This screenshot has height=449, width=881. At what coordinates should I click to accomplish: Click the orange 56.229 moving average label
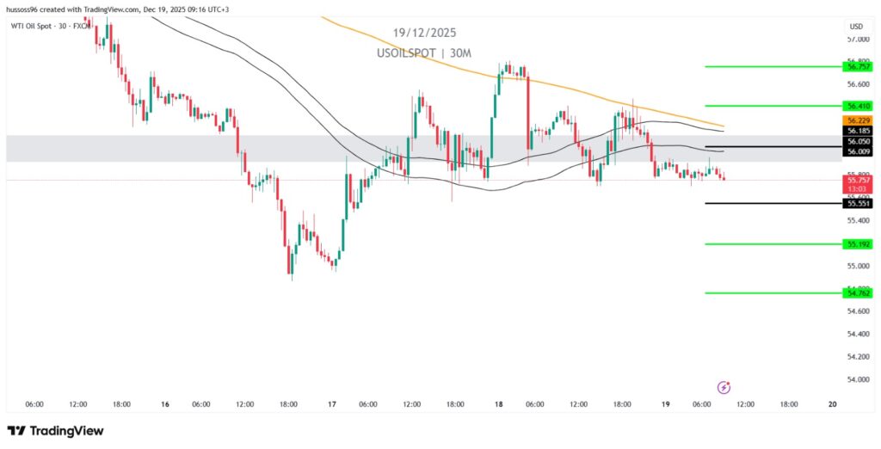coord(859,120)
